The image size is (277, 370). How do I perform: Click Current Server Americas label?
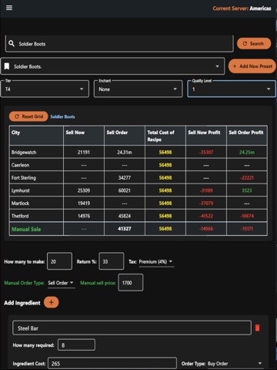(242, 8)
